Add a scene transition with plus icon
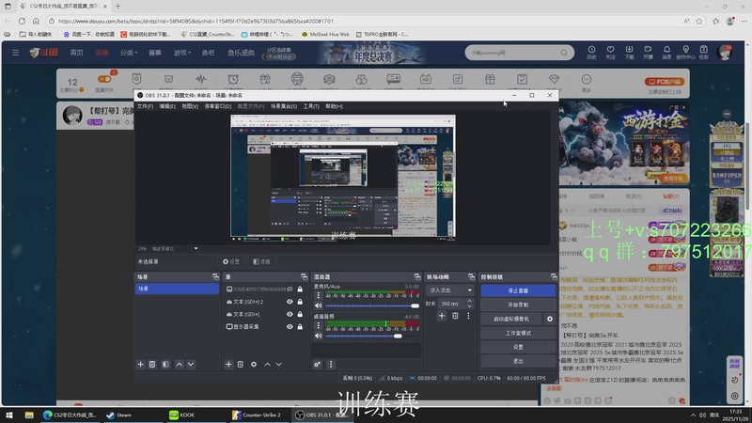The image size is (752, 423). pyautogui.click(x=442, y=316)
